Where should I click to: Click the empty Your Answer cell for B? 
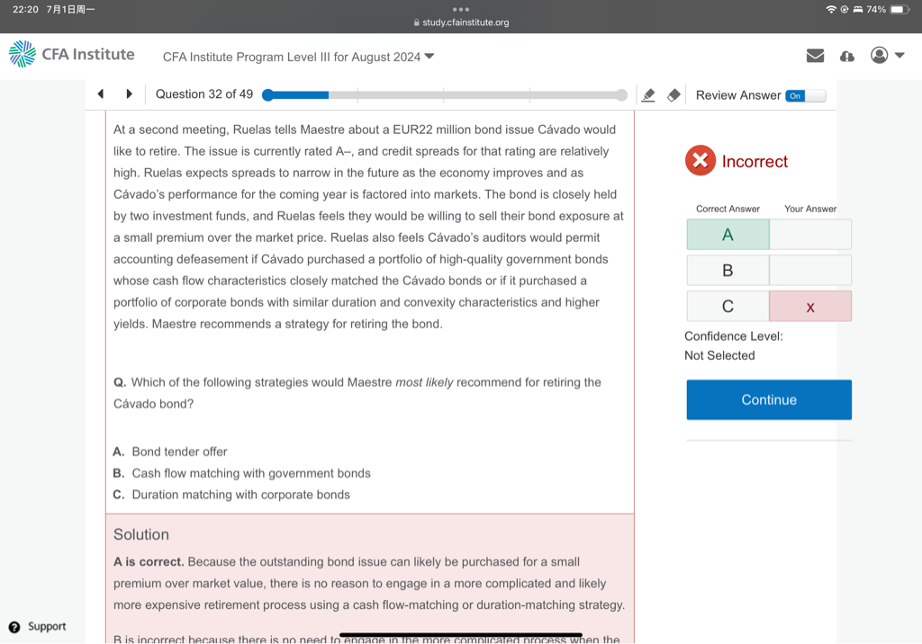[x=810, y=271]
